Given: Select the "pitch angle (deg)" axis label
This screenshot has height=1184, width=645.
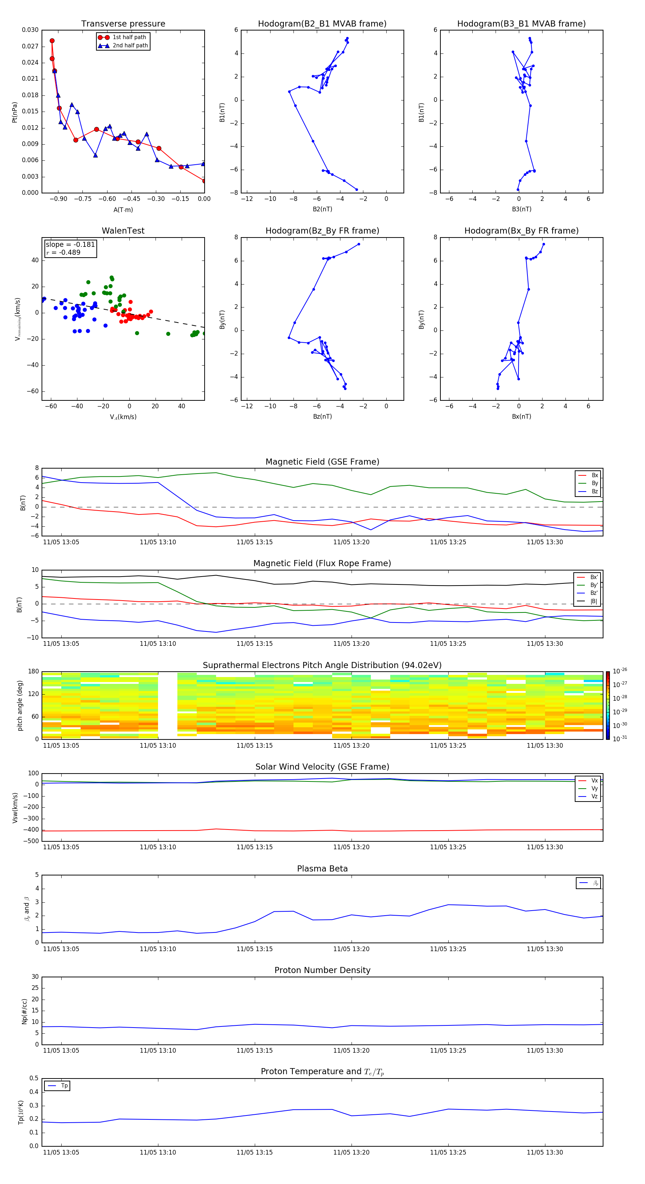Looking at the screenshot, I should pyautogui.click(x=20, y=705).
